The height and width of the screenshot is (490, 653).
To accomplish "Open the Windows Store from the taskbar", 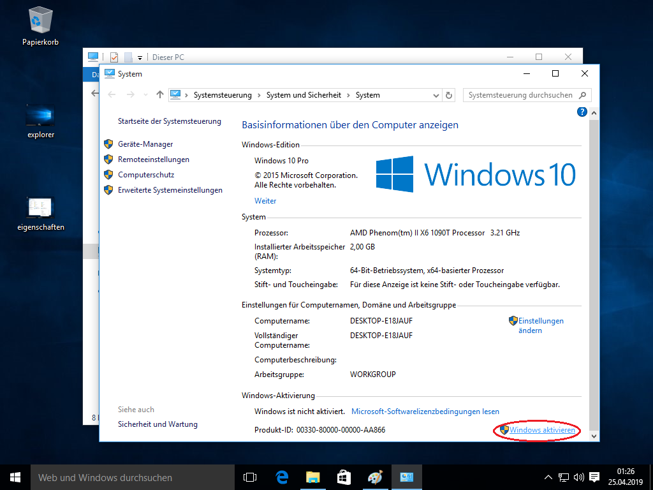I will [344, 477].
